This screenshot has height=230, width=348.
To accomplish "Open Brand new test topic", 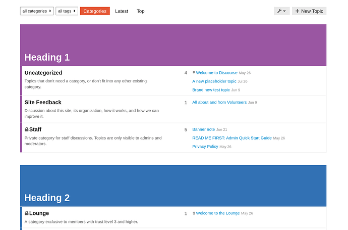I will (211, 90).
